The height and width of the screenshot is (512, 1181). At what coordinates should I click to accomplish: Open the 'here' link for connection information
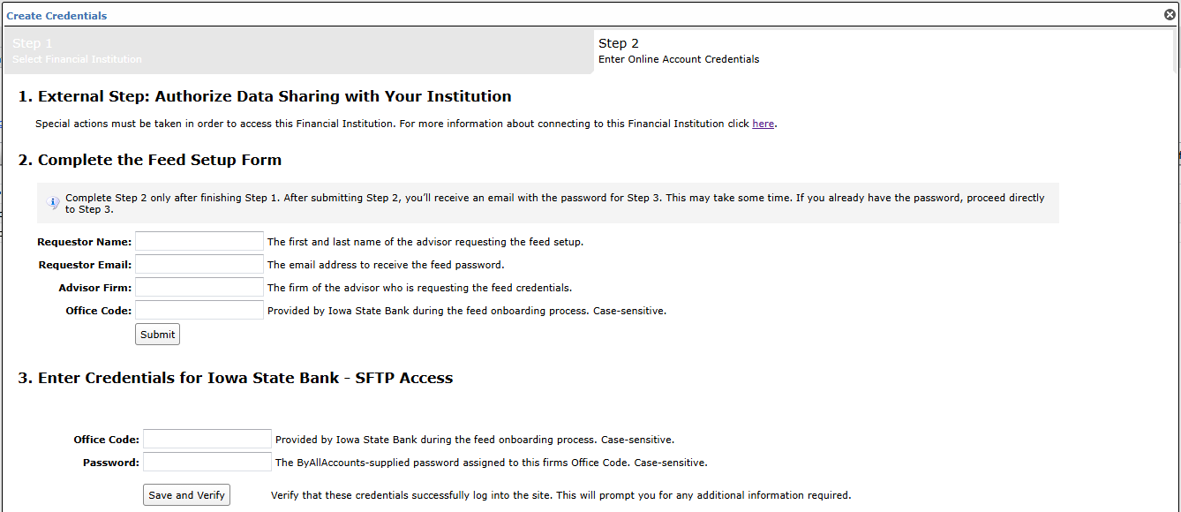tap(763, 124)
